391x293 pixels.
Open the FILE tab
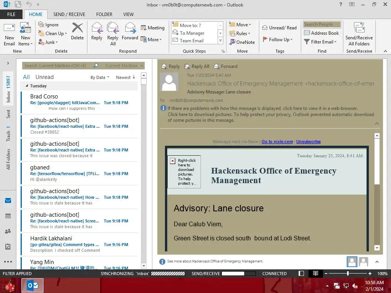[11, 14]
